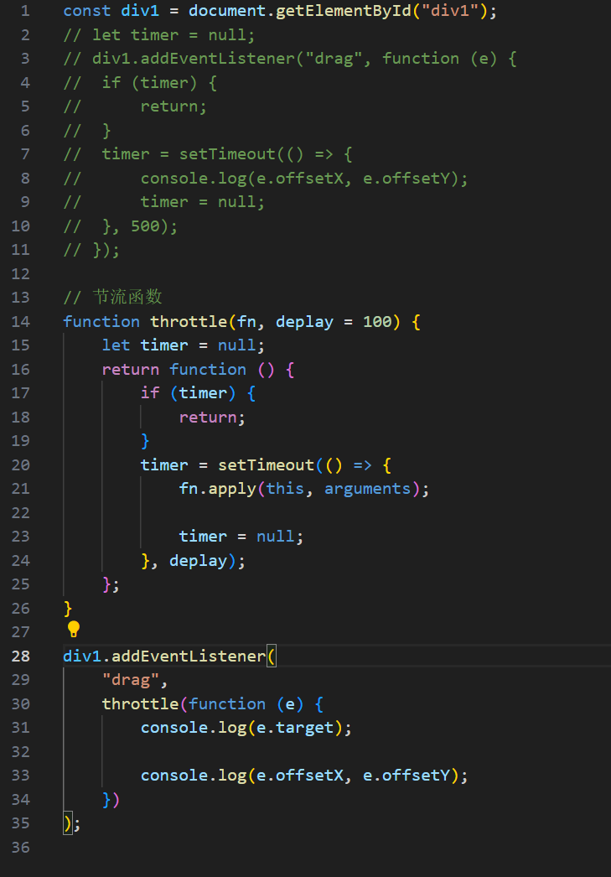Click the "drag" string on line 29

tap(130, 680)
